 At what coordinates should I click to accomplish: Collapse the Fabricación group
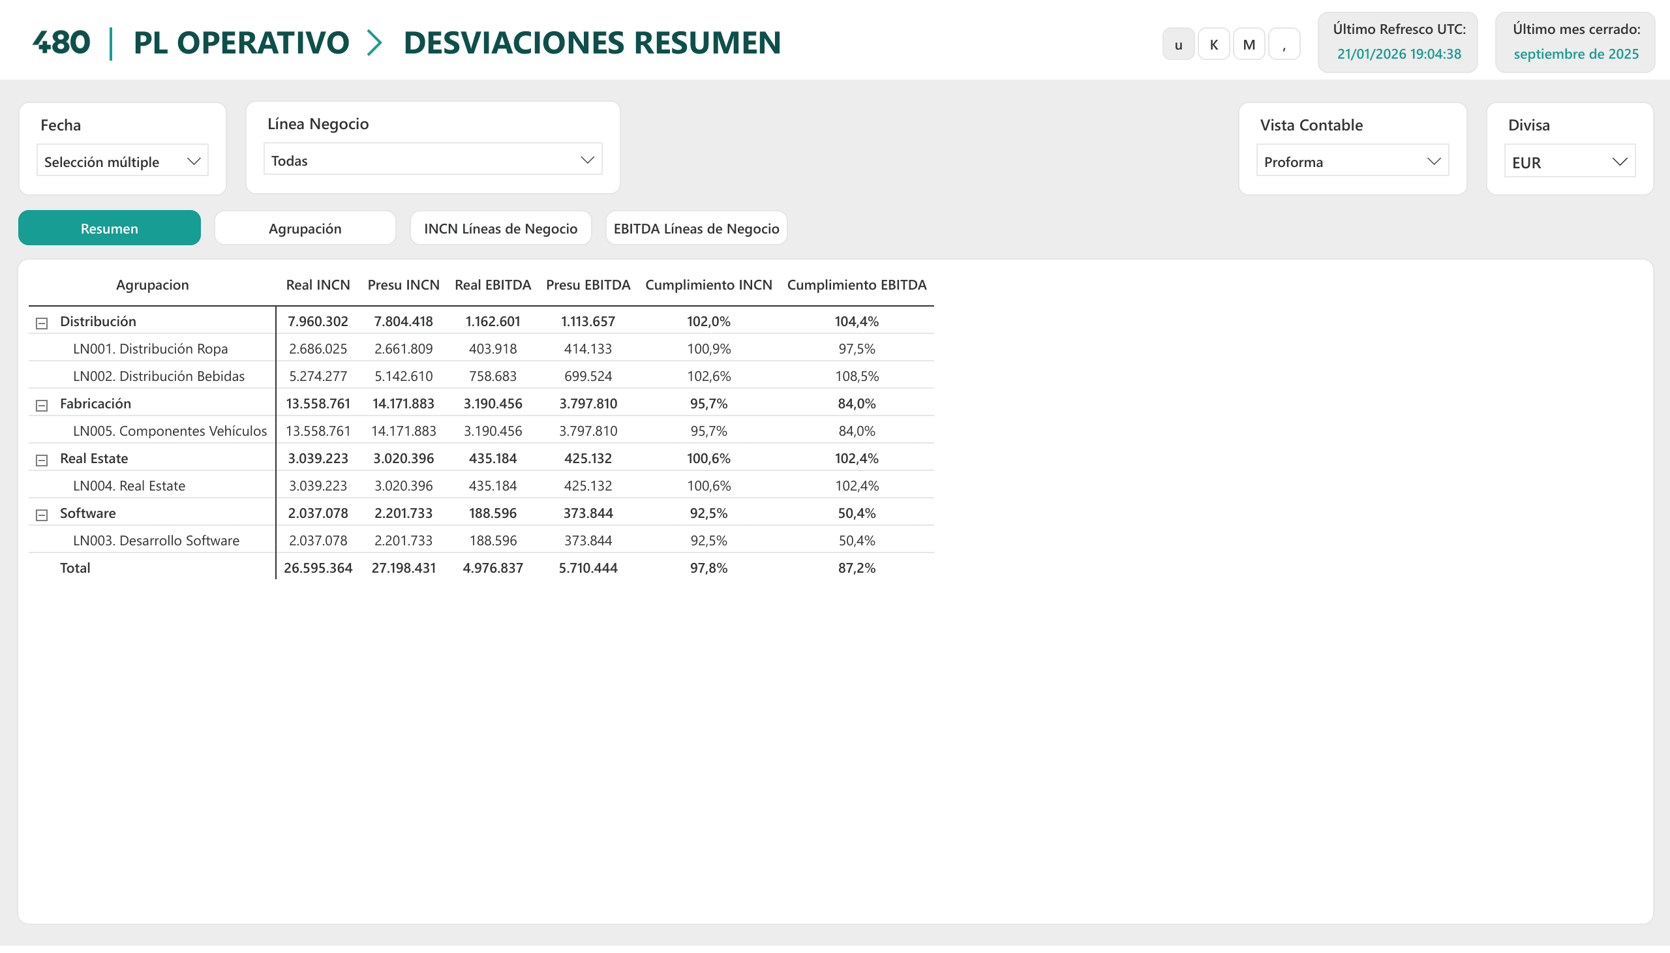tap(42, 405)
